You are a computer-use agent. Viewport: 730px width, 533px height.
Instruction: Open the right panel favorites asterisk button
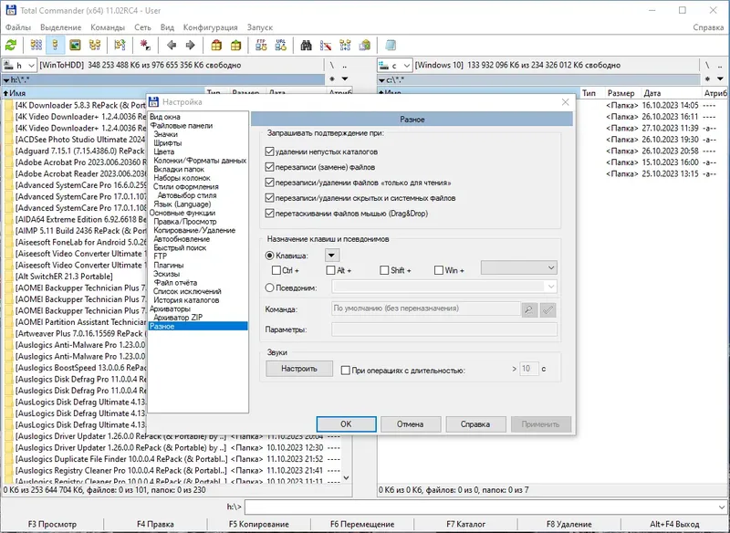tap(708, 79)
